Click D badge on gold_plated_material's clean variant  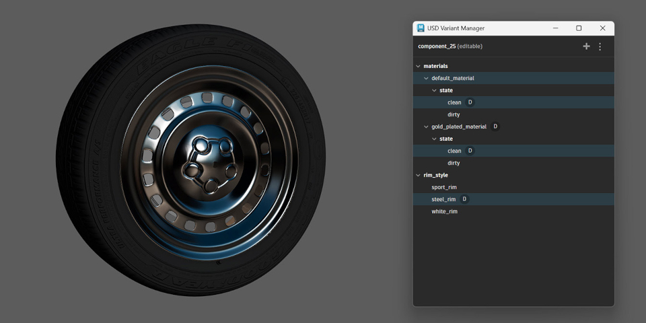470,151
